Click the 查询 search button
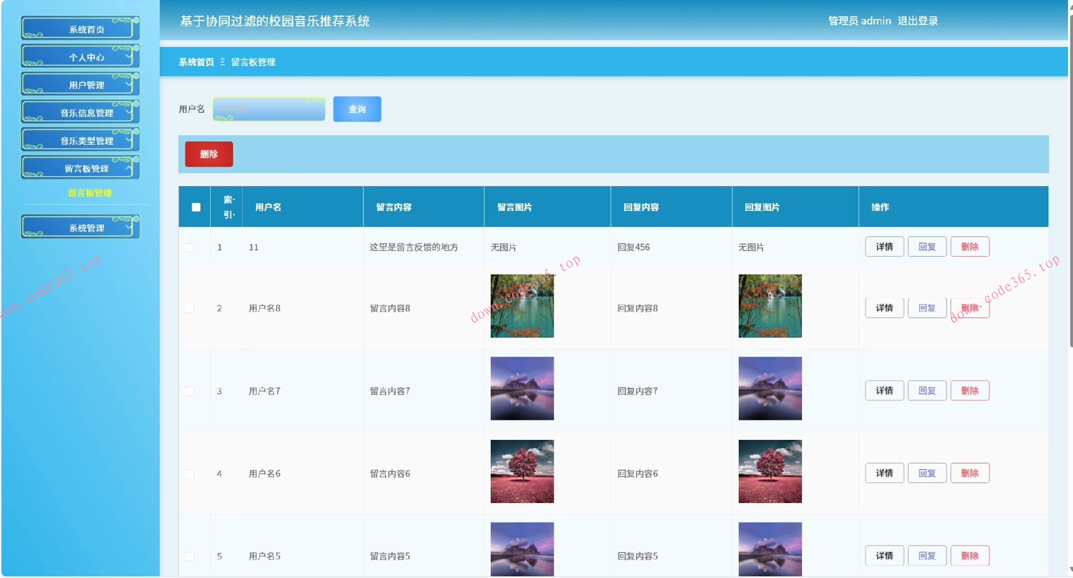This screenshot has height=578, width=1073. (x=357, y=109)
